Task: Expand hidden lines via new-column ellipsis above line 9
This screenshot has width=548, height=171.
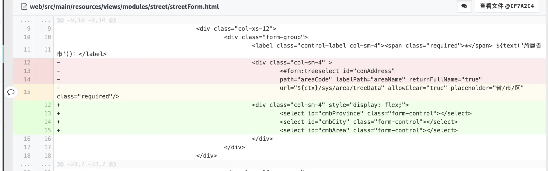Action: (x=45, y=21)
